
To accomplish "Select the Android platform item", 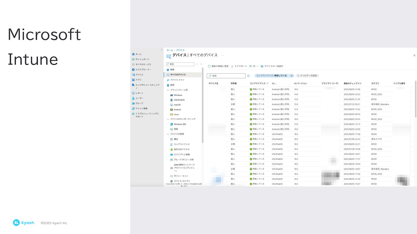I will tap(175, 110).
